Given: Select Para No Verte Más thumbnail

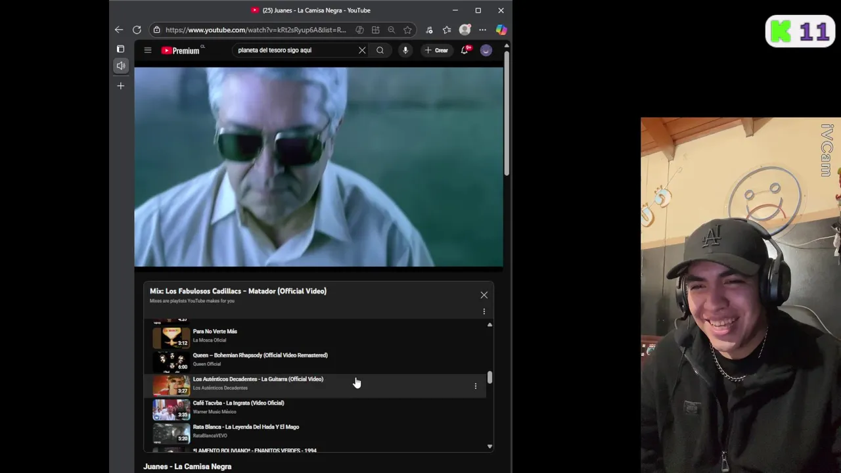Looking at the screenshot, I should click(171, 337).
